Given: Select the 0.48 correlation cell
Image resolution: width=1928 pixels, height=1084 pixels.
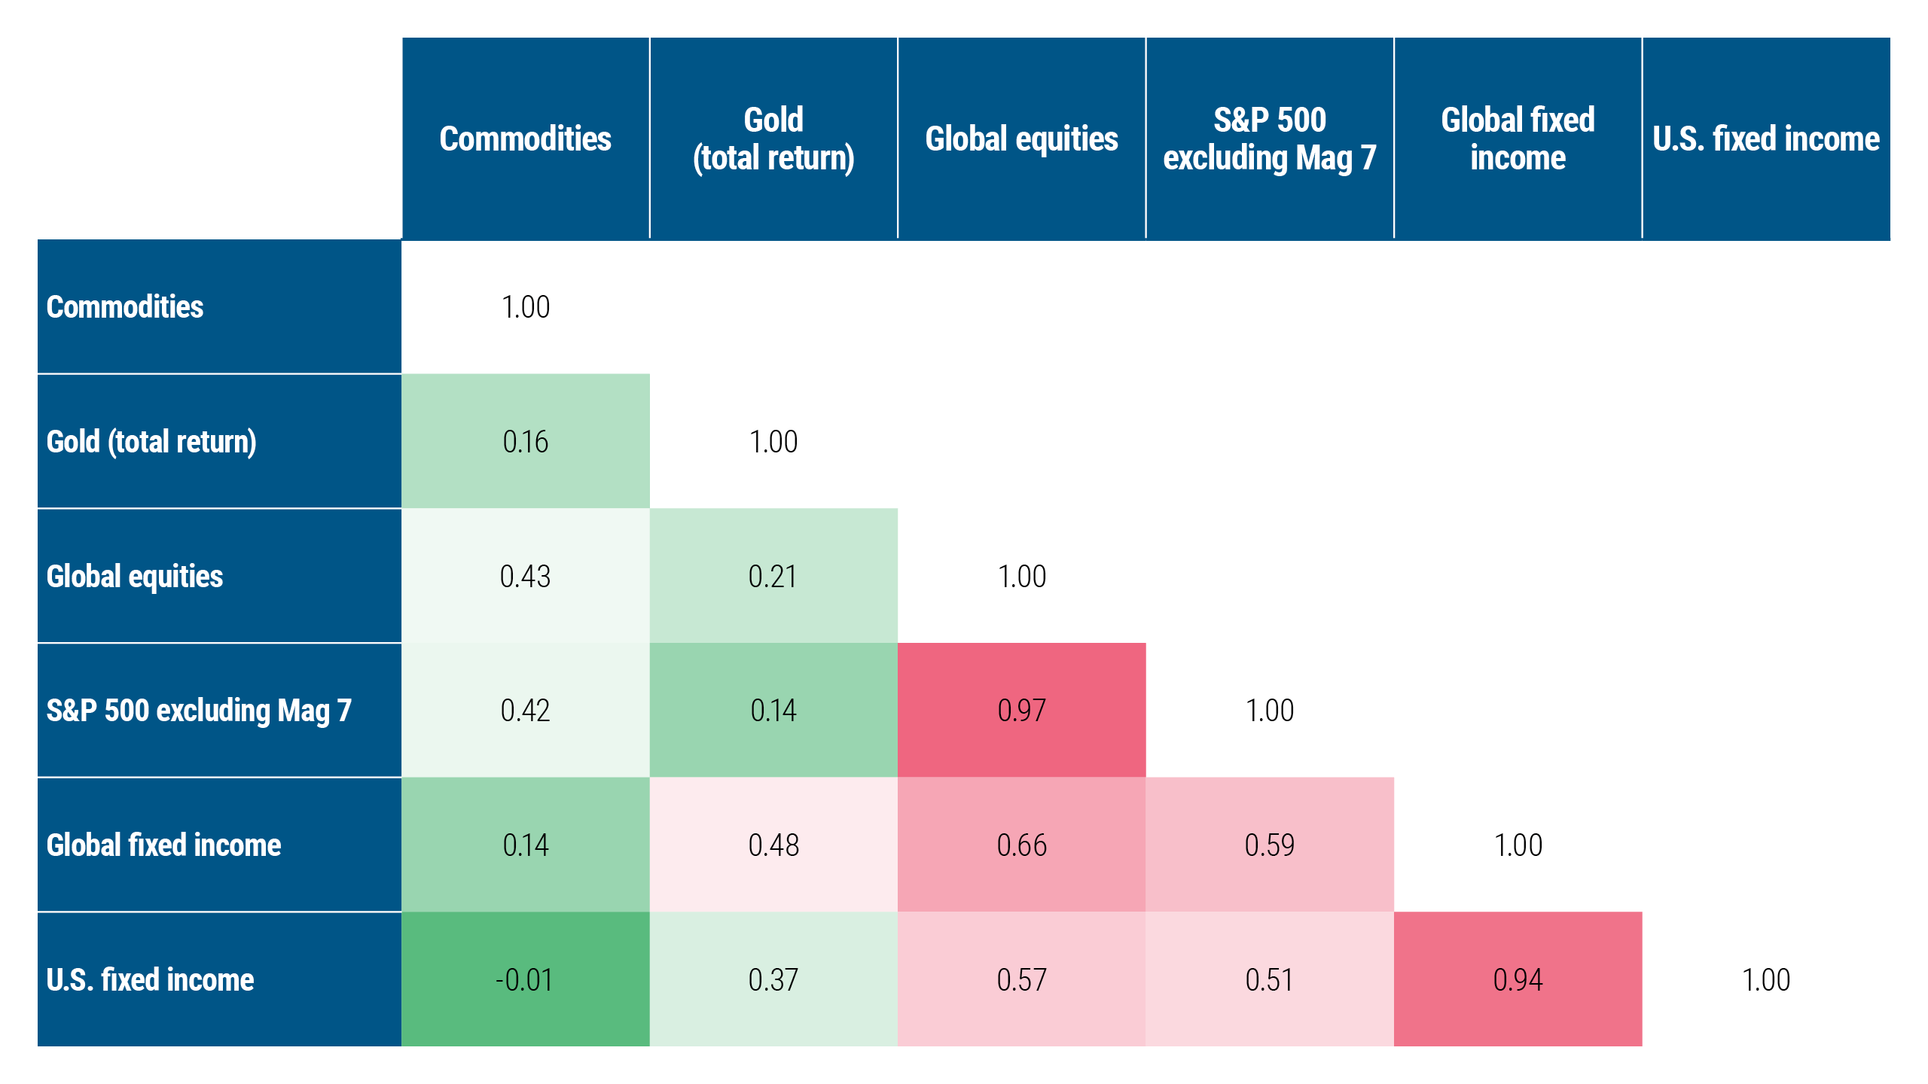Looking at the screenshot, I should [x=773, y=845].
